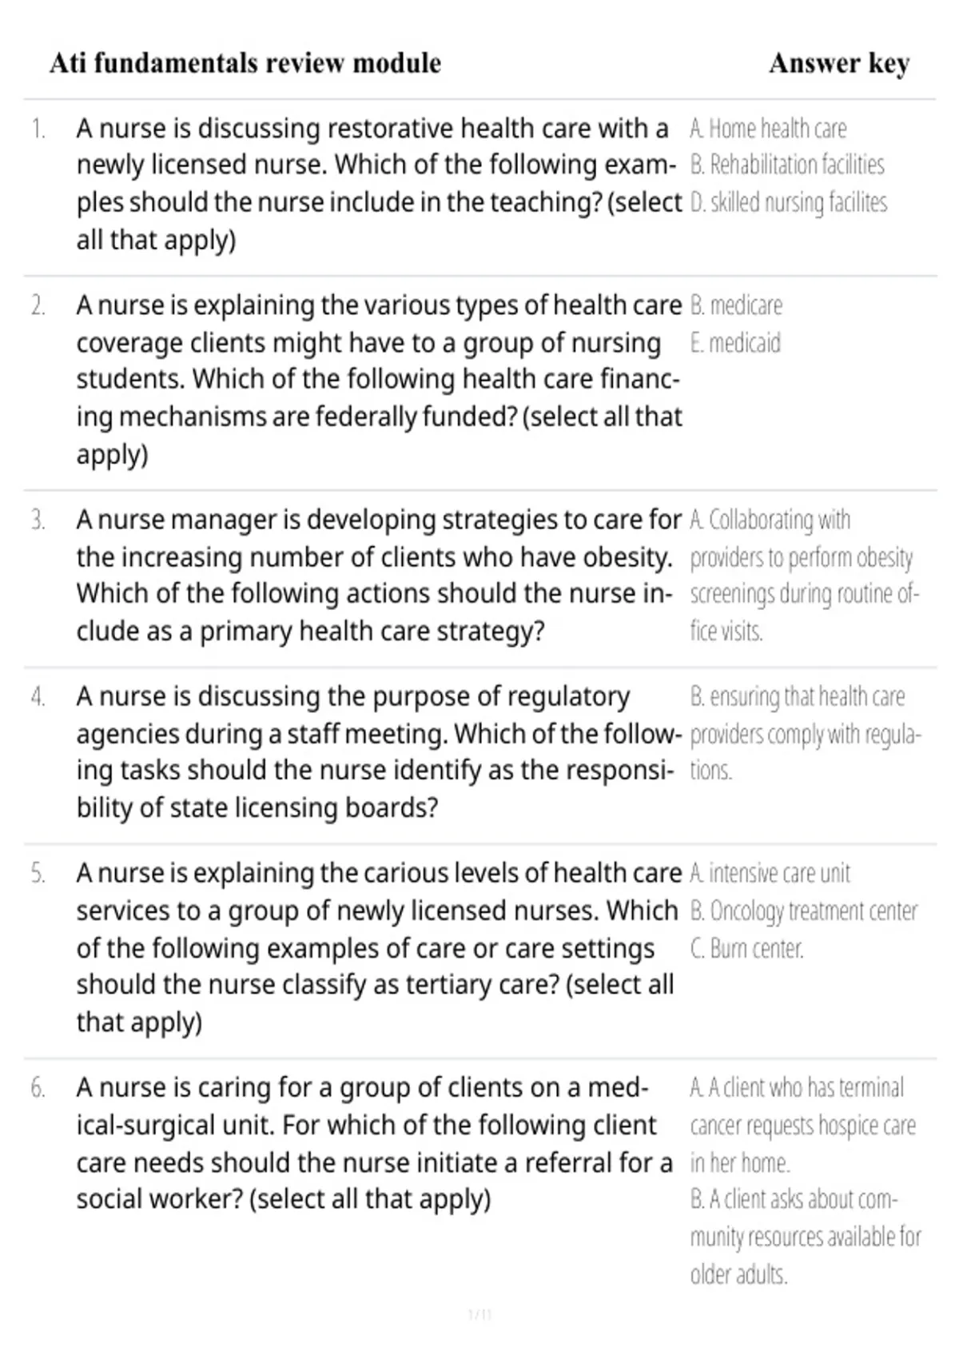Click answer 'B. medicare'
959x1359 pixels.
pos(736,305)
